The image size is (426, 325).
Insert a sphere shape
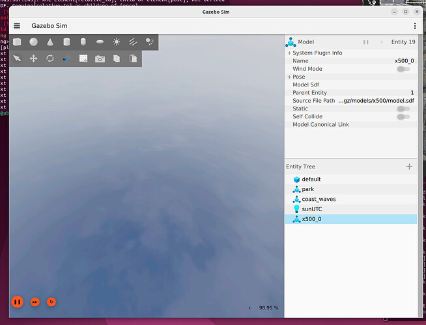(34, 42)
